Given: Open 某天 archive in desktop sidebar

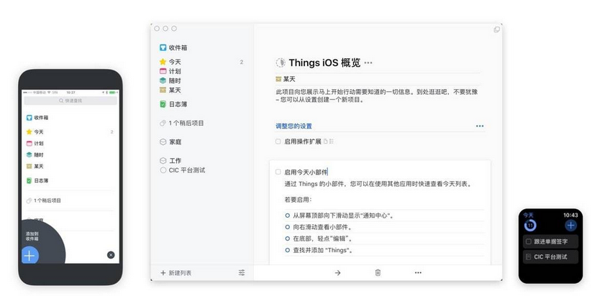Looking at the screenshot, I should [x=170, y=90].
